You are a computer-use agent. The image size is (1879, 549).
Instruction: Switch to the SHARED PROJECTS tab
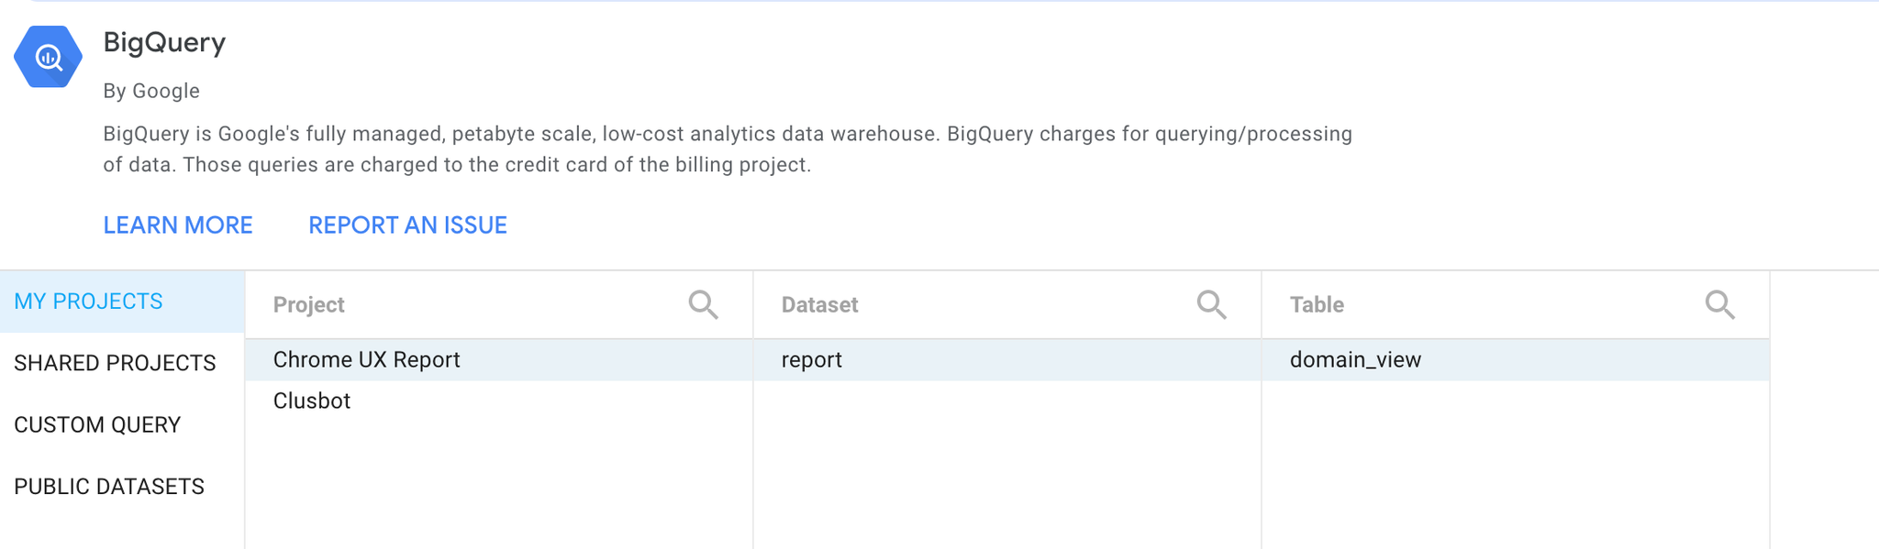pos(122,363)
